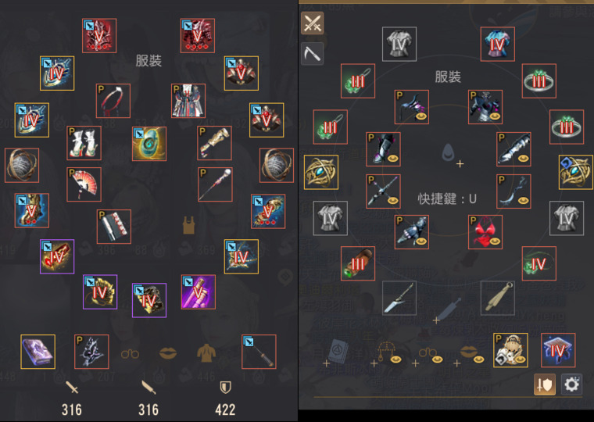The image size is (594, 422).
Task: Click the monkey pet costume icon
Action: (510, 350)
